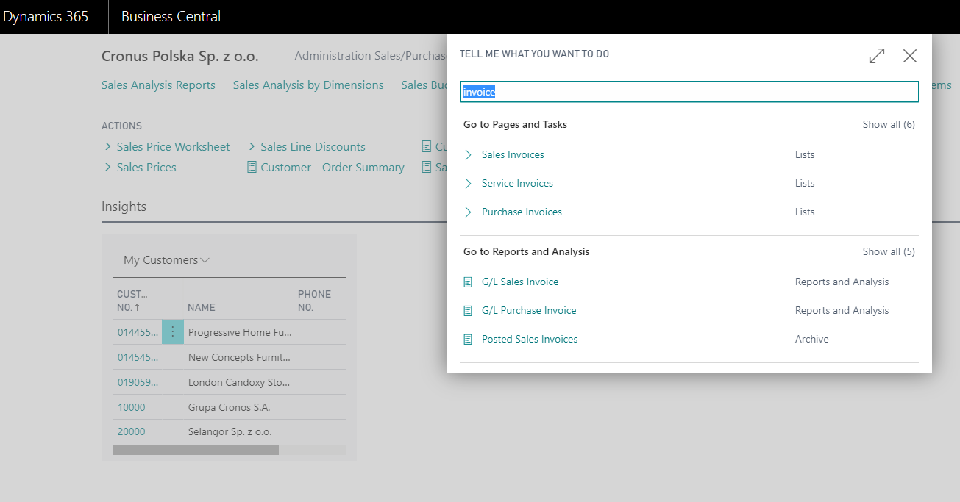960x502 pixels.
Task: Click the chevron icon beside Sales Prices
Action: click(x=108, y=168)
